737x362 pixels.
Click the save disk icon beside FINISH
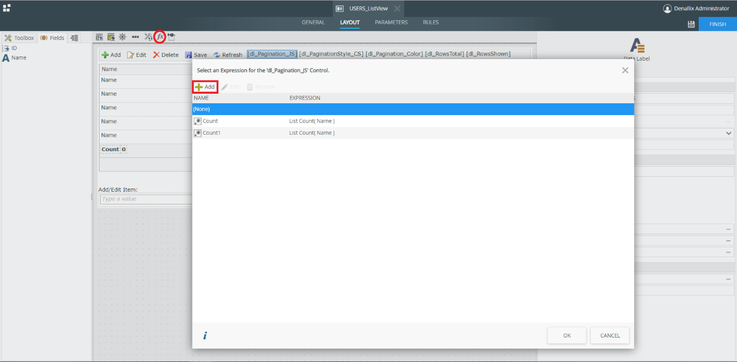(691, 24)
